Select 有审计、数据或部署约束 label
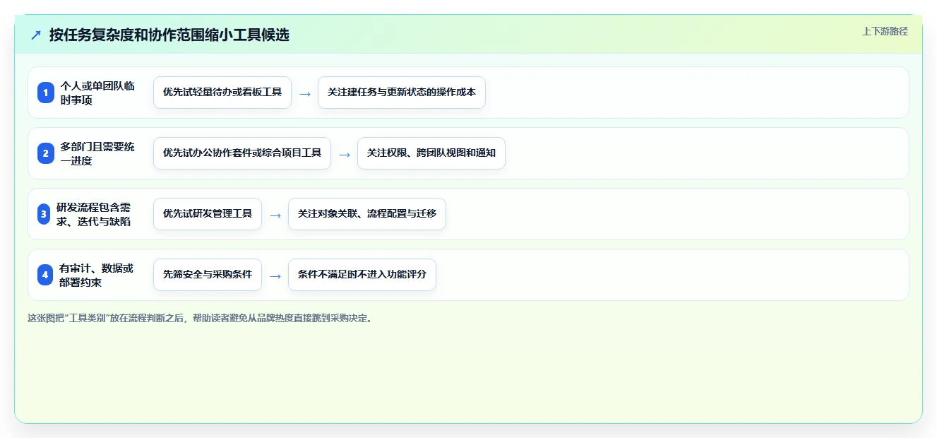The width and height of the screenshot is (937, 438). pyautogui.click(x=97, y=275)
